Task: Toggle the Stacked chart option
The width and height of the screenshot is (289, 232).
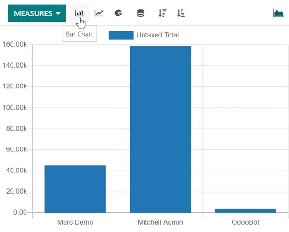Action: pos(140,13)
